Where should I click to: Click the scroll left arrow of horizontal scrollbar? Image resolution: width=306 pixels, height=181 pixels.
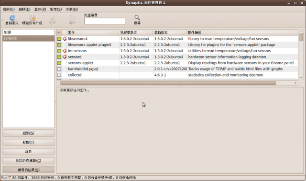pos(58,83)
